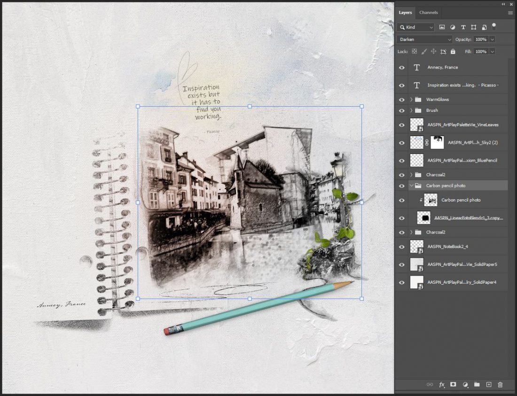The height and width of the screenshot is (396, 517).
Task: Click the top-center transform handle on canvas
Action: 250,107
